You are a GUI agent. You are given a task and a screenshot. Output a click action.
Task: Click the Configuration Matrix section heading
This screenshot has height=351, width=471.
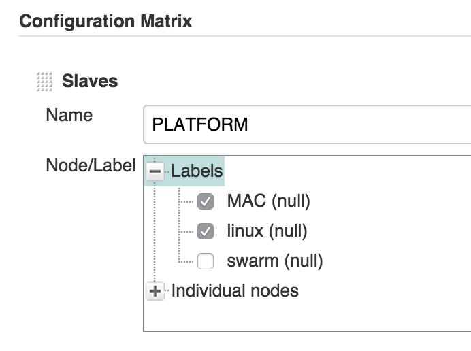(105, 22)
